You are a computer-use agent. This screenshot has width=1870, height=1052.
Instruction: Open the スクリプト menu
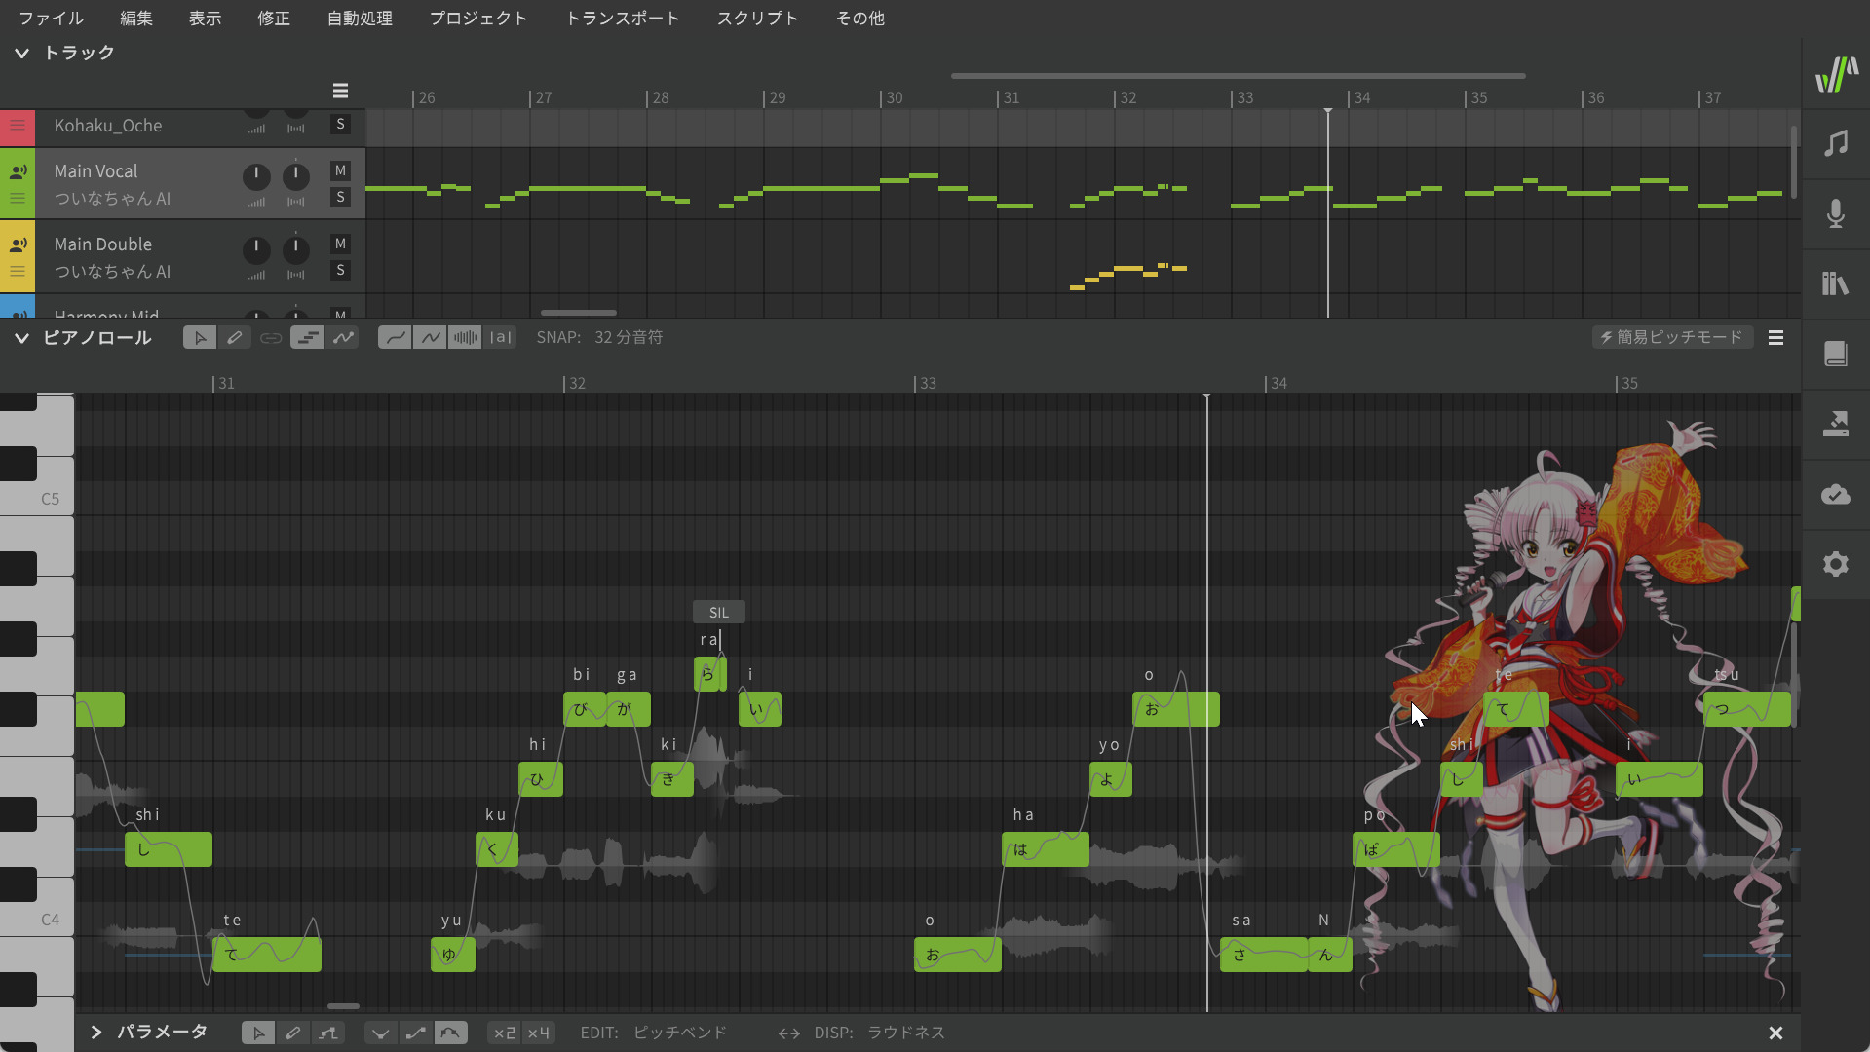tap(757, 18)
